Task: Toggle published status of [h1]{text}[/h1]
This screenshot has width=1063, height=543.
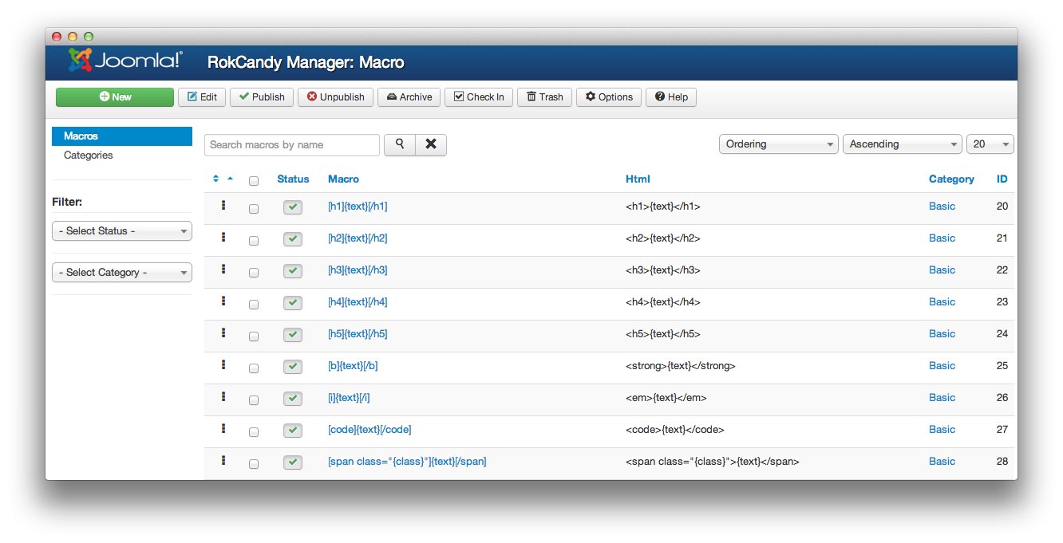Action: 293,207
